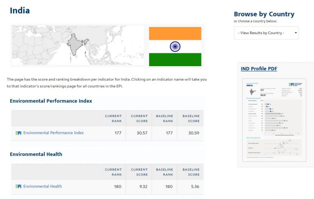Open the View Results by Country dropdown
This screenshot has width=314, height=199.
pos(266,33)
